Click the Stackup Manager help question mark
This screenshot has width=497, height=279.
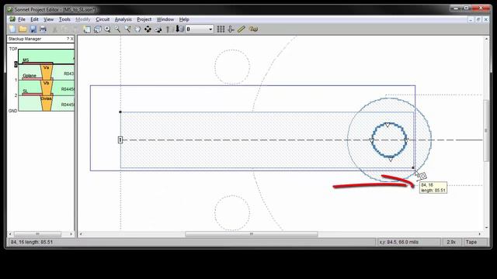(68, 39)
